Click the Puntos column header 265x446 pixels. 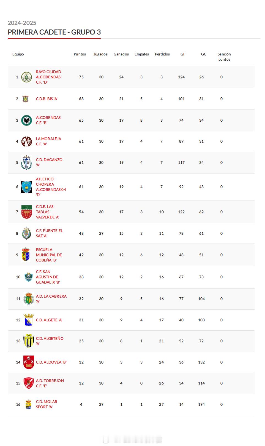pyautogui.click(x=80, y=54)
